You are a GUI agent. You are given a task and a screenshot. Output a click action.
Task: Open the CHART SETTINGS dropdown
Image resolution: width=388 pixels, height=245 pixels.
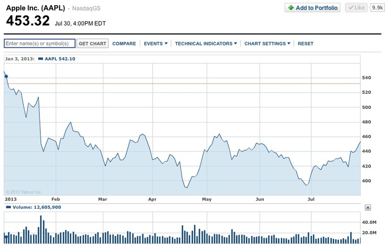[x=267, y=44]
